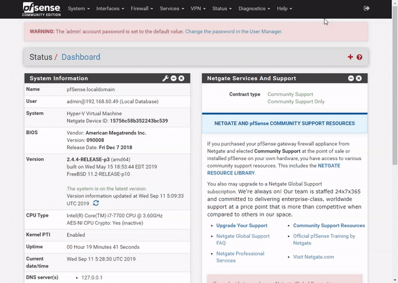Click CPU type Intel Core i7-7700 text
Image resolution: width=398 pixels, height=283 pixels.
[114, 215]
